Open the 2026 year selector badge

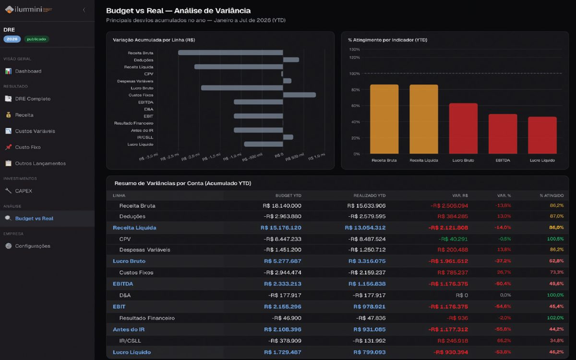[12, 39]
